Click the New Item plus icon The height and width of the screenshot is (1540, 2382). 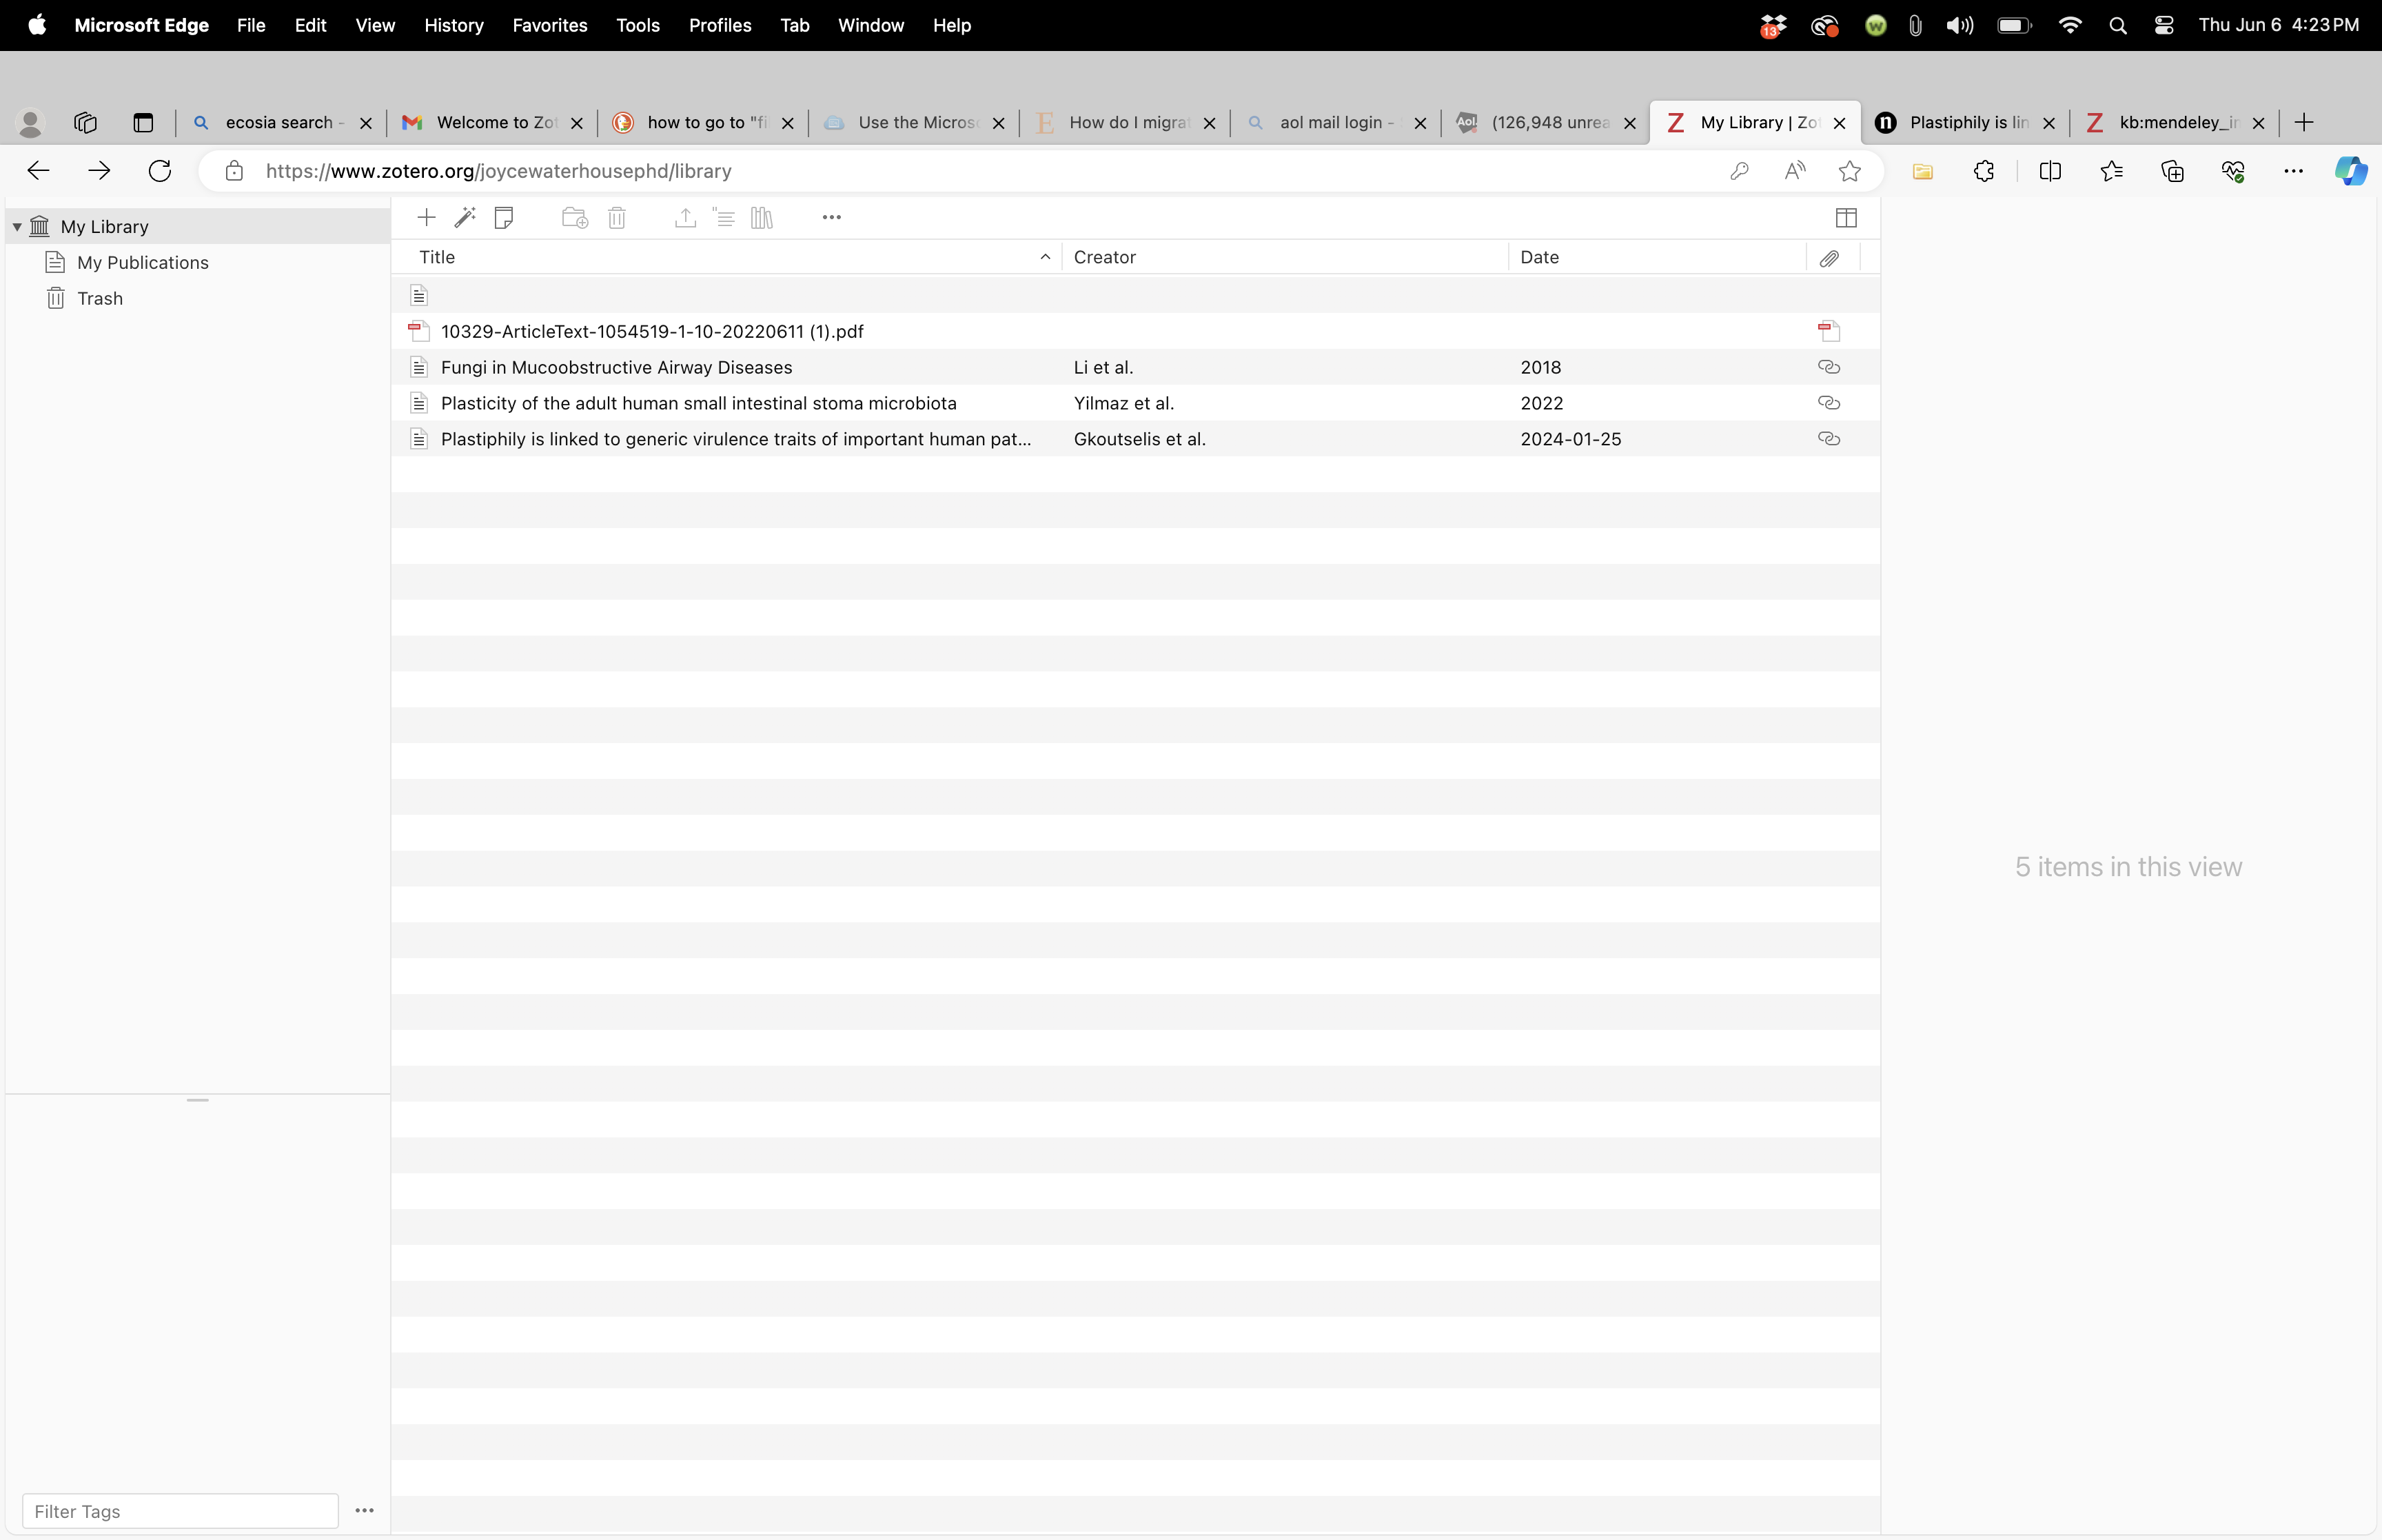click(426, 217)
